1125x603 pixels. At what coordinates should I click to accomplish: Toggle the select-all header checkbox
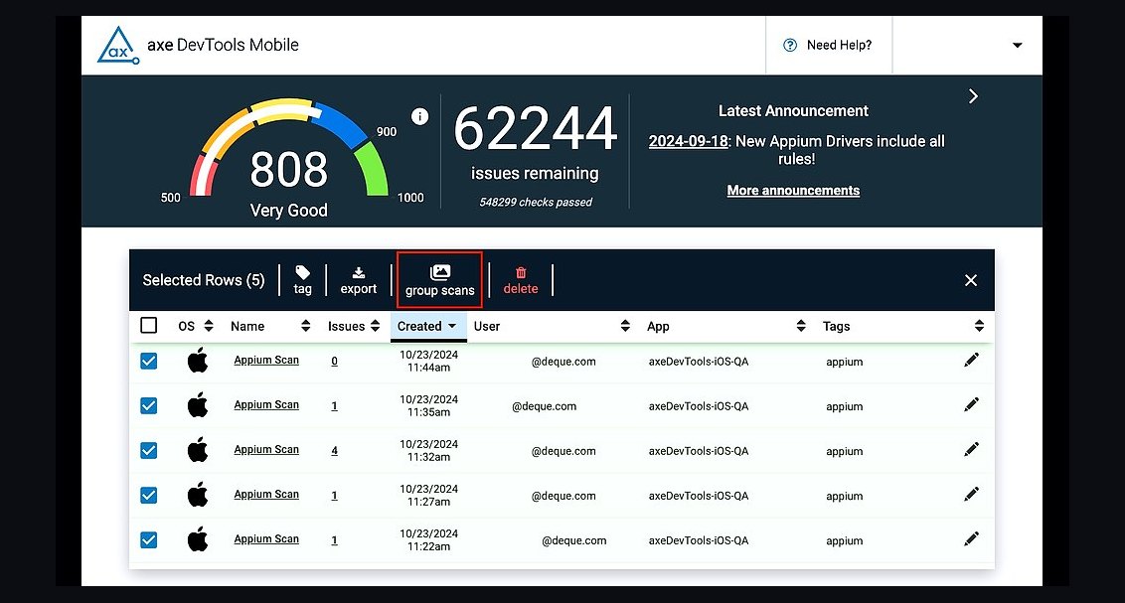pyautogui.click(x=148, y=326)
